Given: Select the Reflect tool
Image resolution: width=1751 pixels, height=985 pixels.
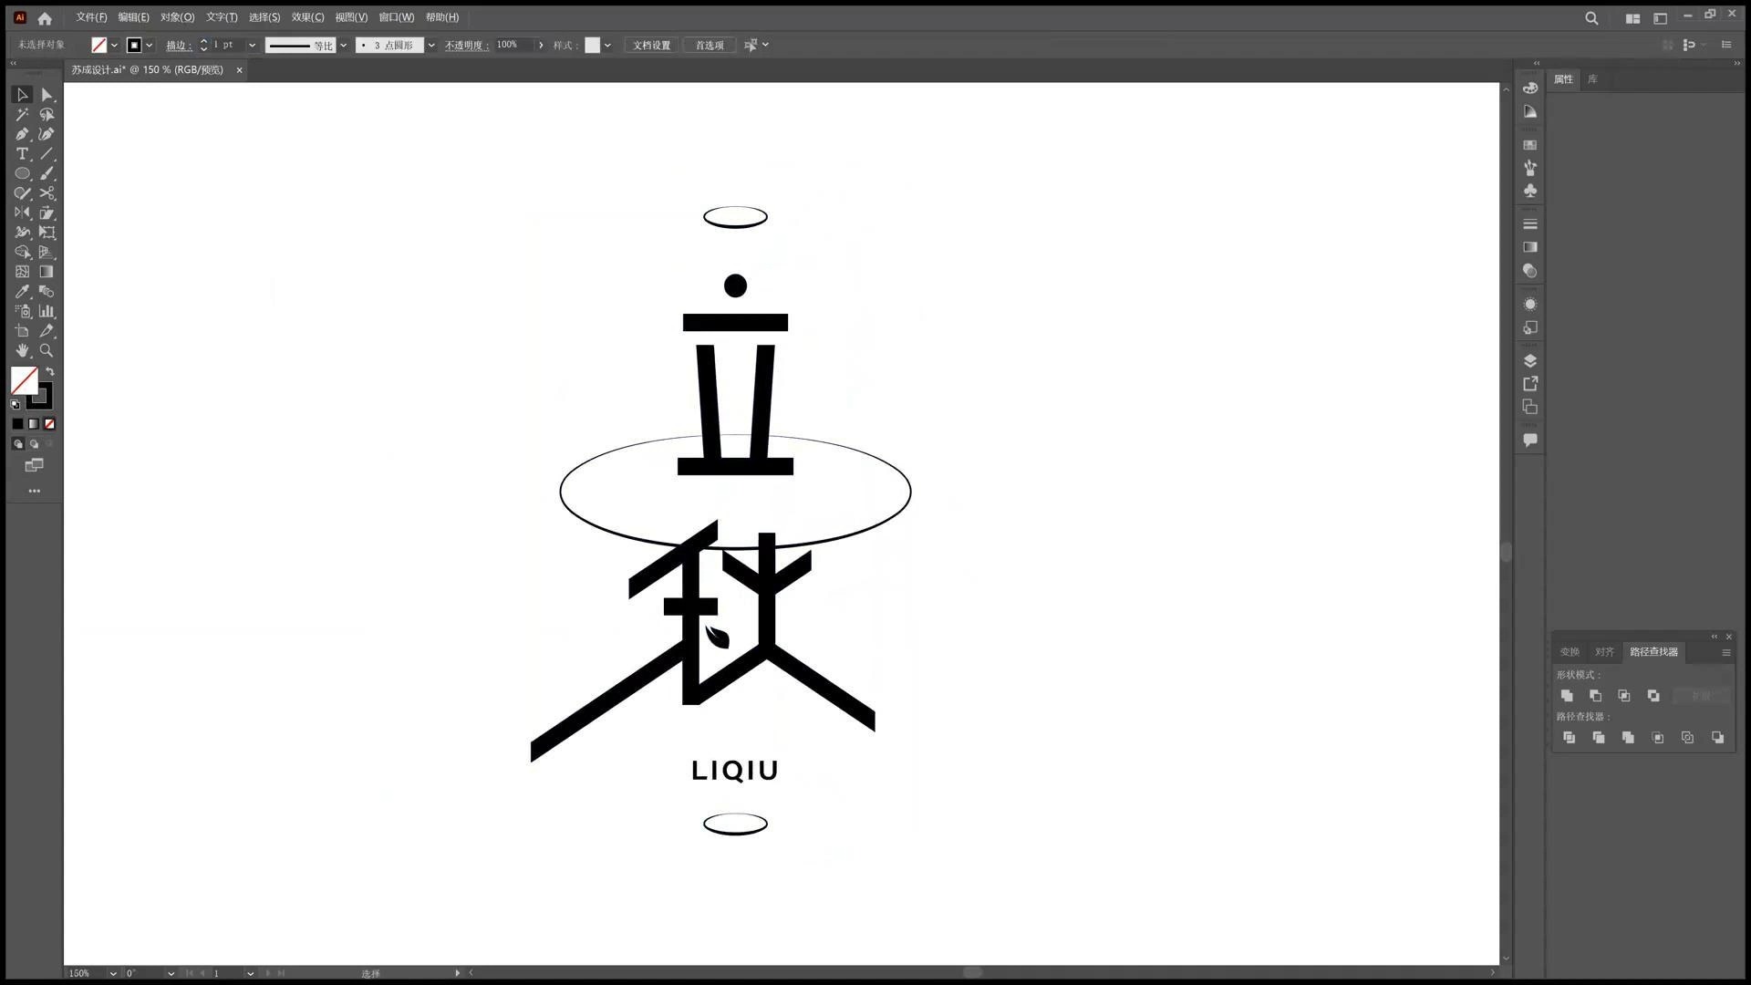Looking at the screenshot, I should point(22,213).
